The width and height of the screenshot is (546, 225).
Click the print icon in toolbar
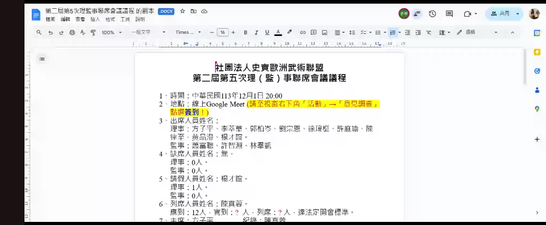click(x=72, y=32)
